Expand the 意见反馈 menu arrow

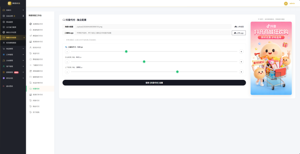coord(23,78)
